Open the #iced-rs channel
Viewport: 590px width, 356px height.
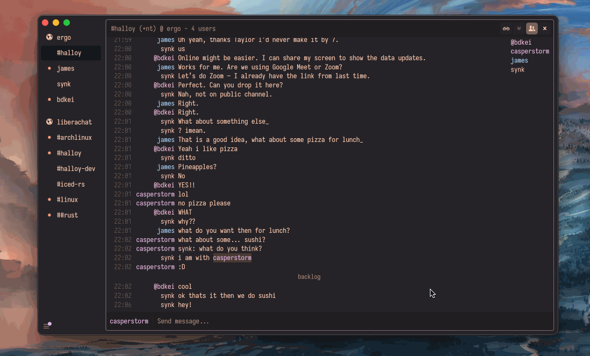tap(70, 184)
